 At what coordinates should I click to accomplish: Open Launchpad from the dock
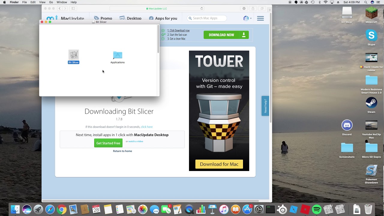click(38, 209)
